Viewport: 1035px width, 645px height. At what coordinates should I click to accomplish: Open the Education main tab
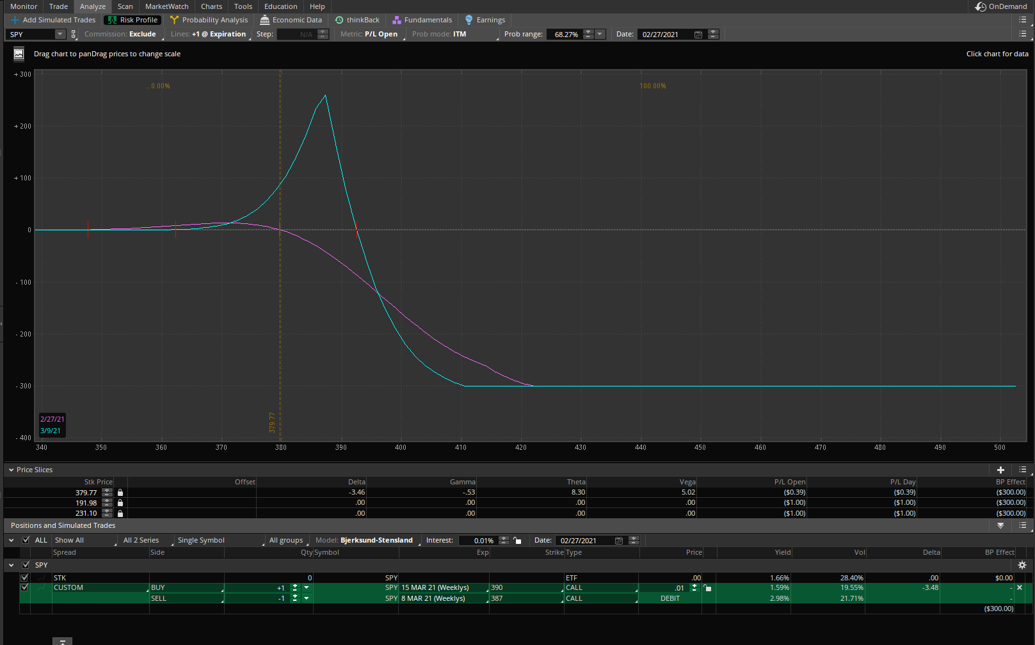pos(281,6)
